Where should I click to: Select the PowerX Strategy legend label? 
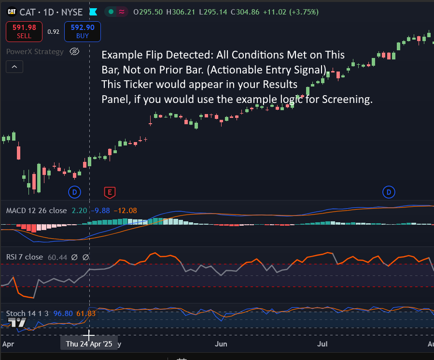35,52
